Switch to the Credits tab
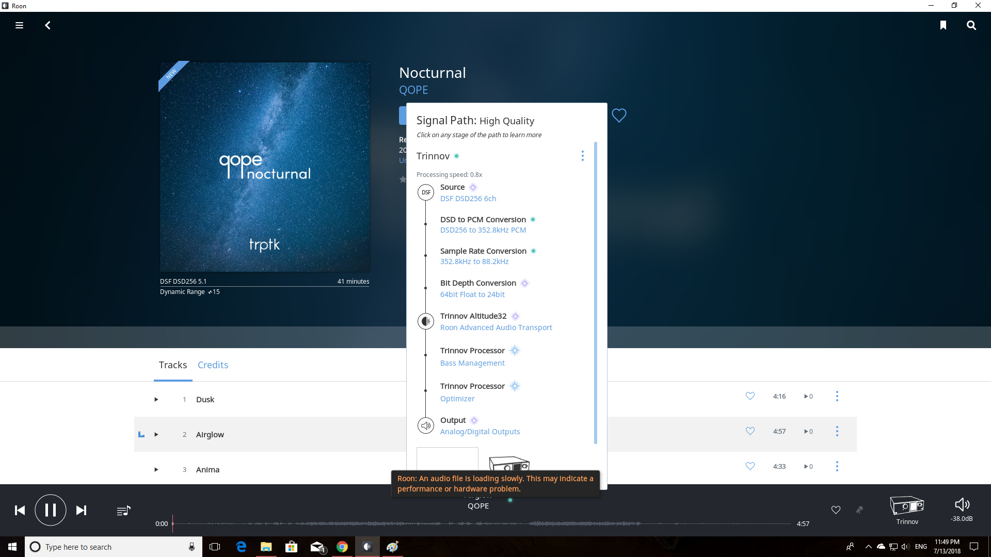 (213, 365)
